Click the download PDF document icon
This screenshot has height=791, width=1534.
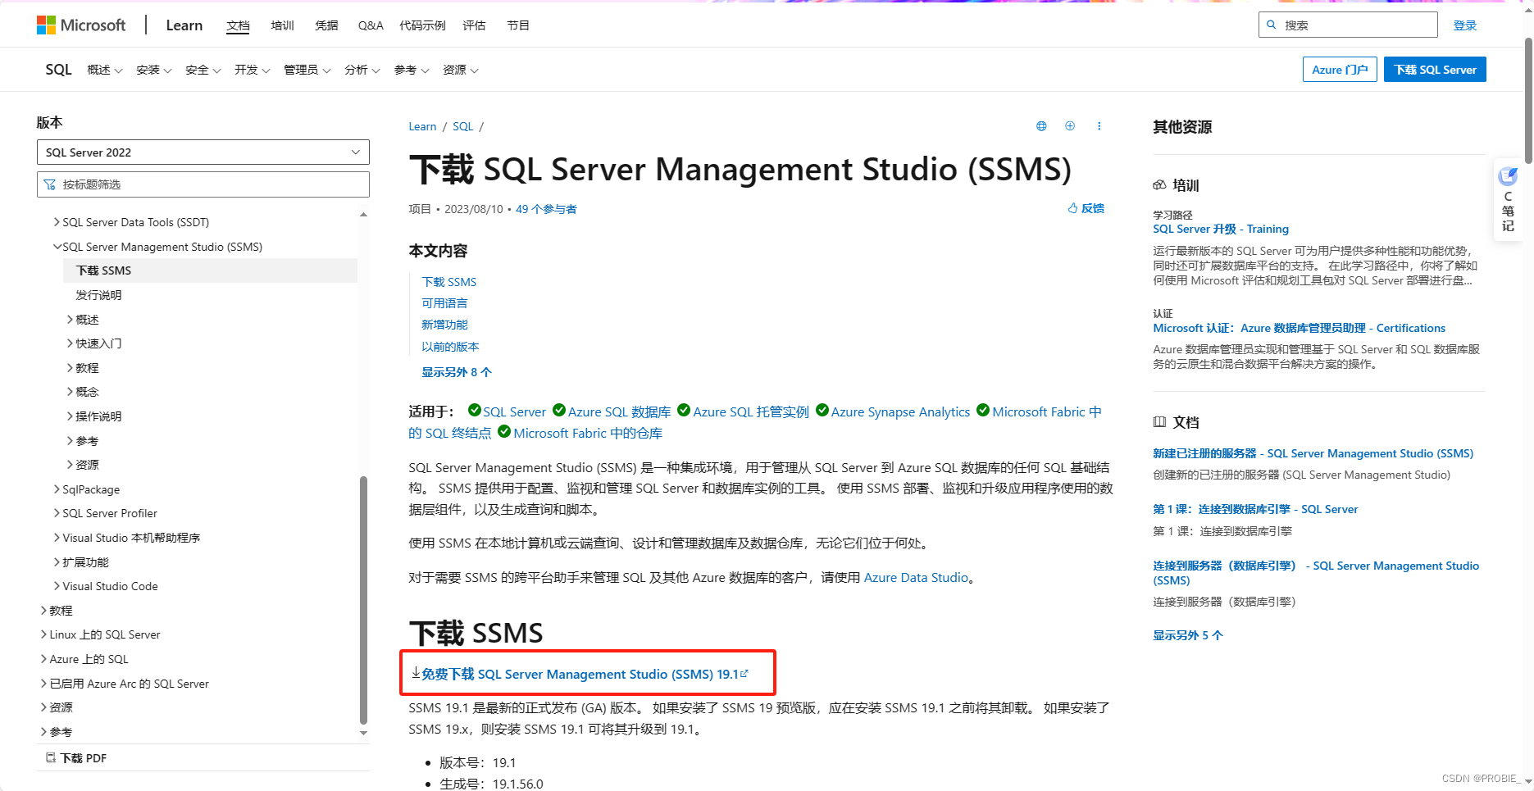51,757
